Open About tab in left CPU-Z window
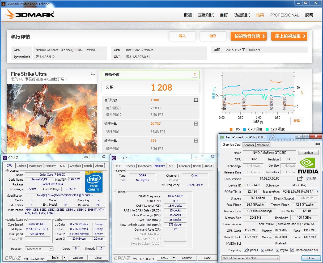The height and width of the screenshot is (263, 323). pos(99,166)
